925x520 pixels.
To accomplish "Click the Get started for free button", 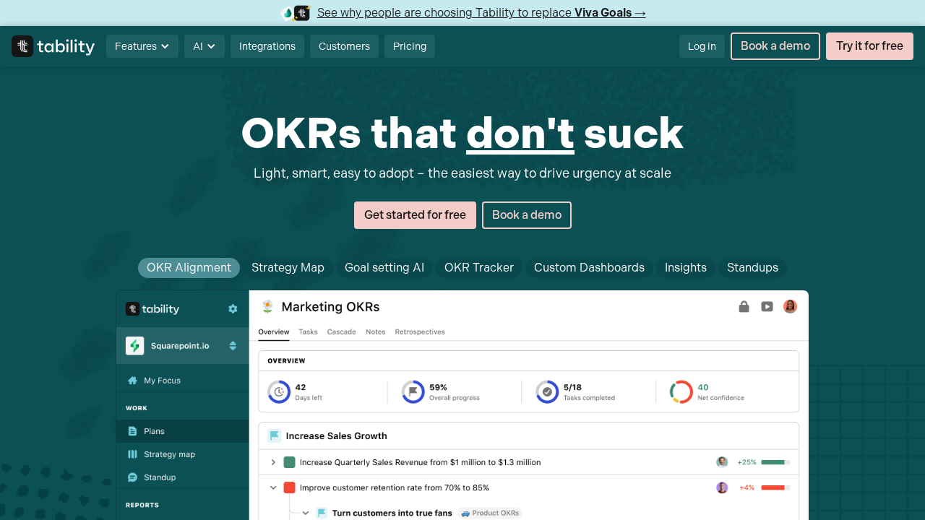I will (415, 214).
